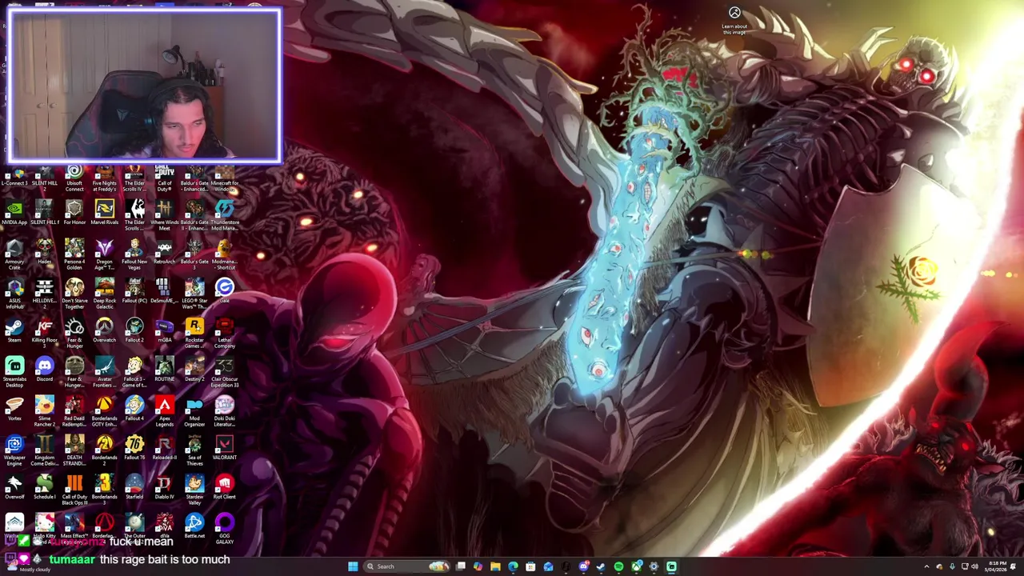1024x576 pixels.
Task: Select the Baldur's Gate 3 shortcut
Action: tap(194, 255)
